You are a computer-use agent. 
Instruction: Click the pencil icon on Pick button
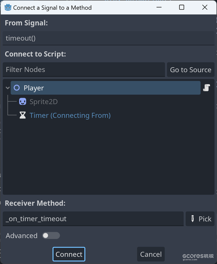tap(193, 219)
